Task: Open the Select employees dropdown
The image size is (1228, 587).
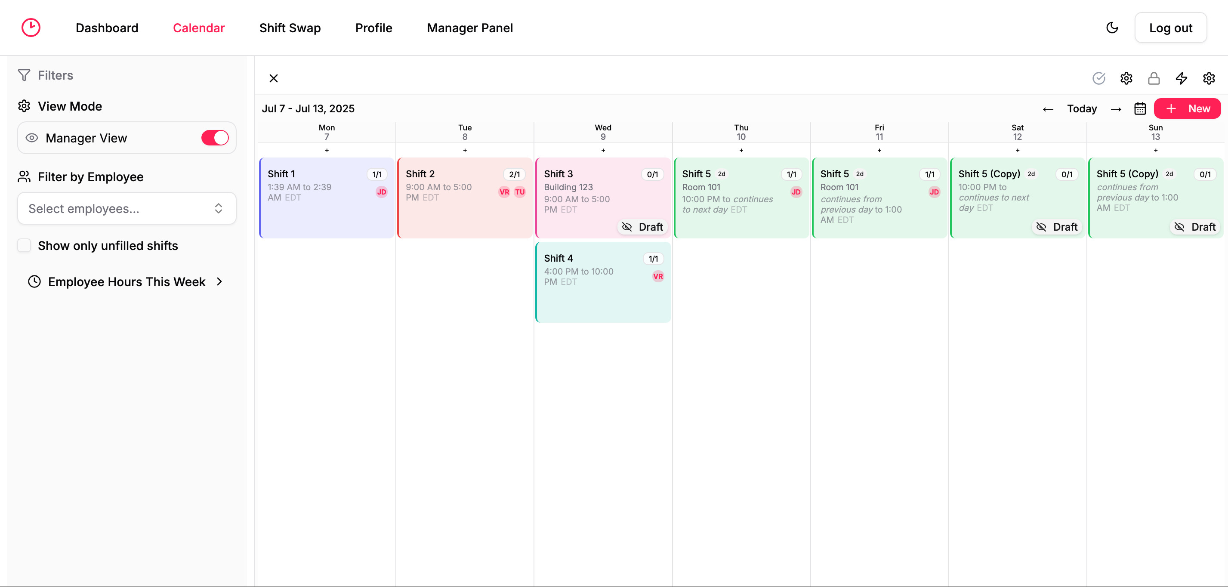Action: pos(127,208)
